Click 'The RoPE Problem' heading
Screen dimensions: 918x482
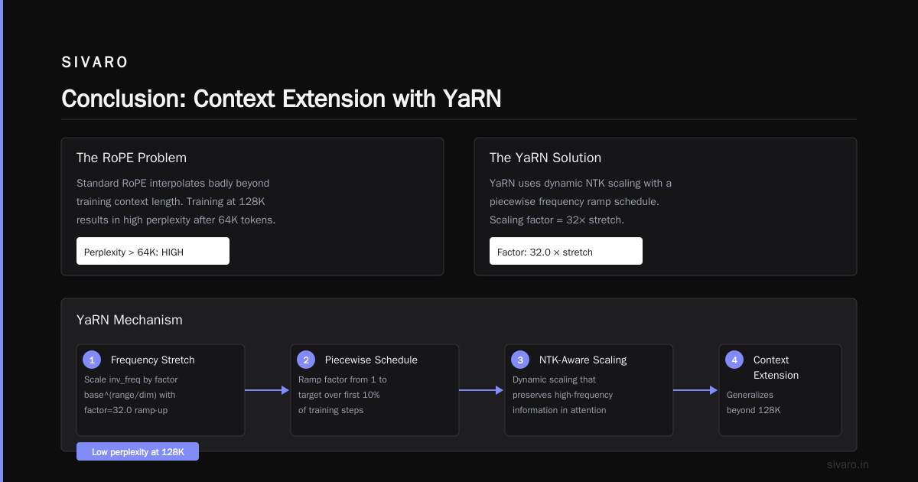point(132,158)
